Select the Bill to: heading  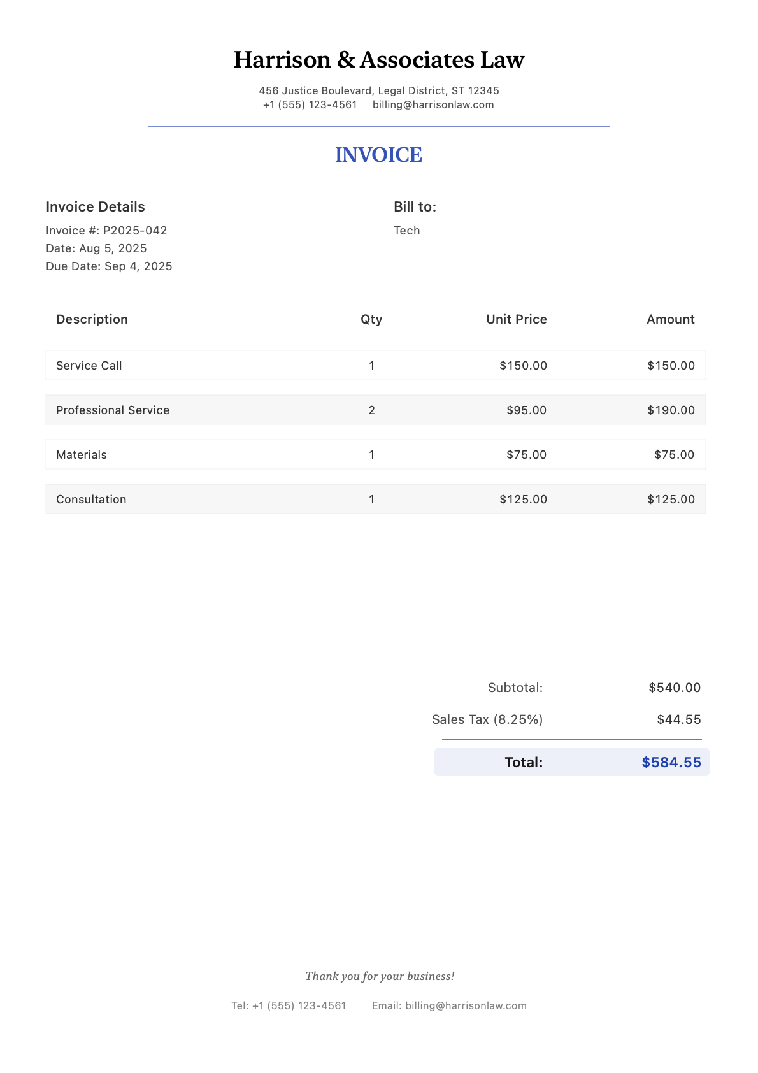(x=415, y=206)
